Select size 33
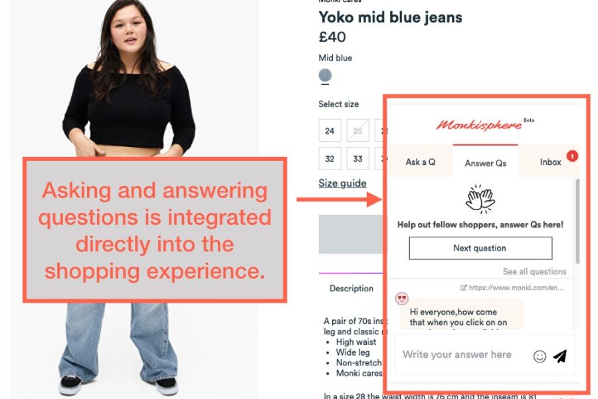Image resolution: width=598 pixels, height=399 pixels. 357,158
